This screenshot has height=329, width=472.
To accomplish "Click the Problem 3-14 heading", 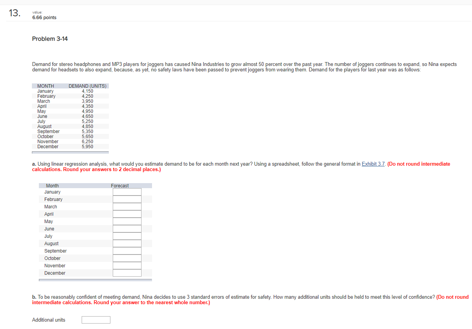I will (x=49, y=38).
